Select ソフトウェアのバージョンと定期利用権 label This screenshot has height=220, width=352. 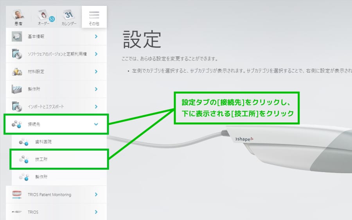coord(57,54)
